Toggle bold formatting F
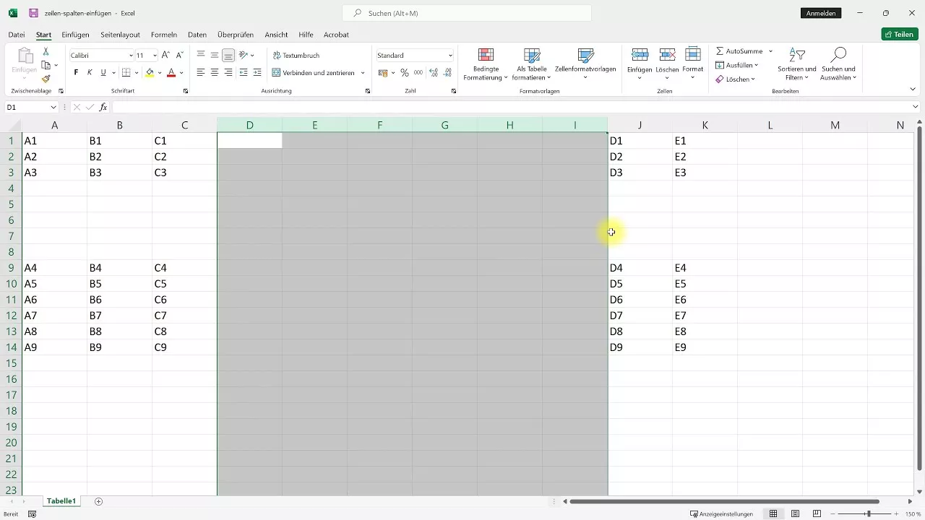925x520 pixels. 76,72
